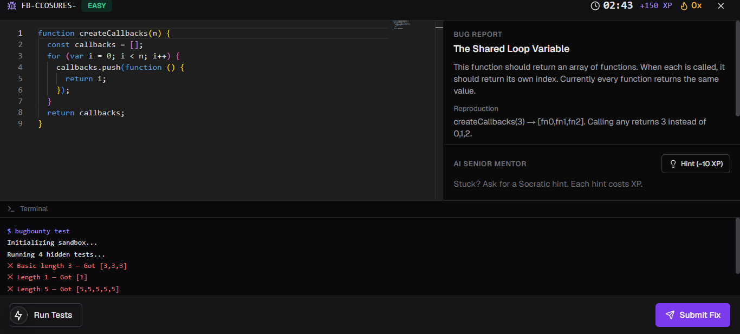Click the timer clock icon
Screen dimensions: 740x334
click(x=595, y=6)
